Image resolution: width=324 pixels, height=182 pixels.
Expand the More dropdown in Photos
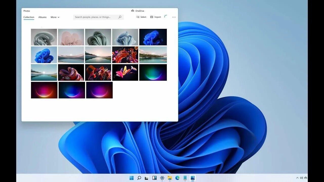[x=55, y=17]
